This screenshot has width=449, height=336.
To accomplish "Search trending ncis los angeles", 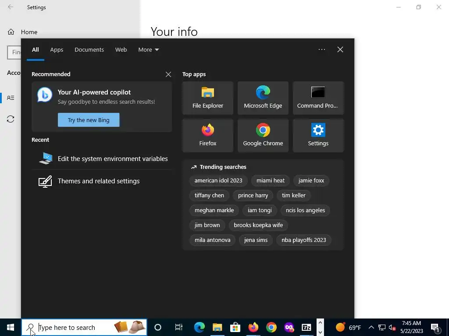I will click(x=305, y=210).
